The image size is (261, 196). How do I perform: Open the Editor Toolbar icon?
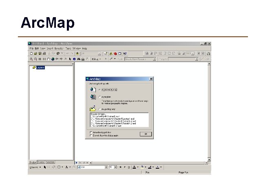click(106, 53)
